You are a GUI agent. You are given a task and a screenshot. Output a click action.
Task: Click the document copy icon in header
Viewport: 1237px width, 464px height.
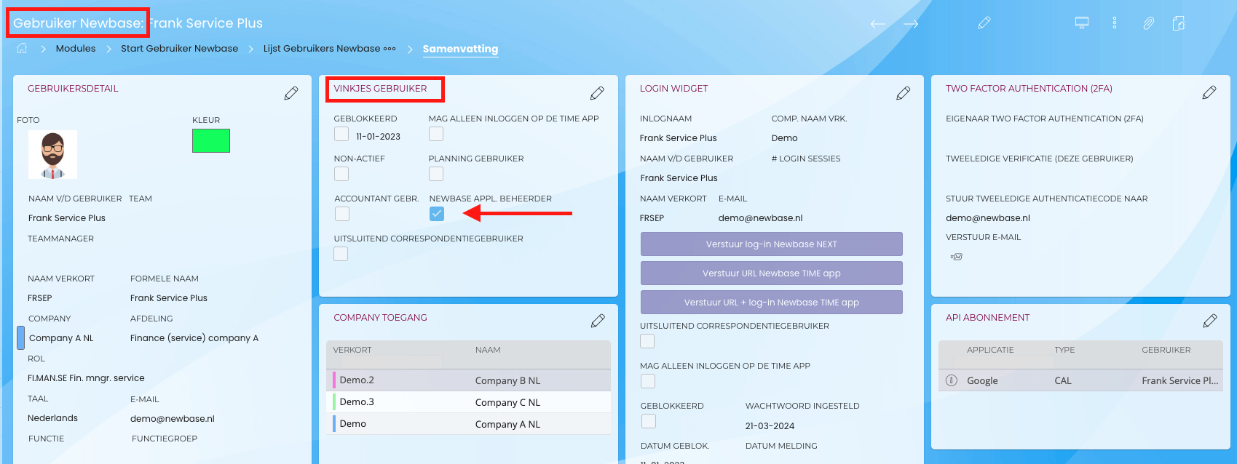(x=1179, y=23)
